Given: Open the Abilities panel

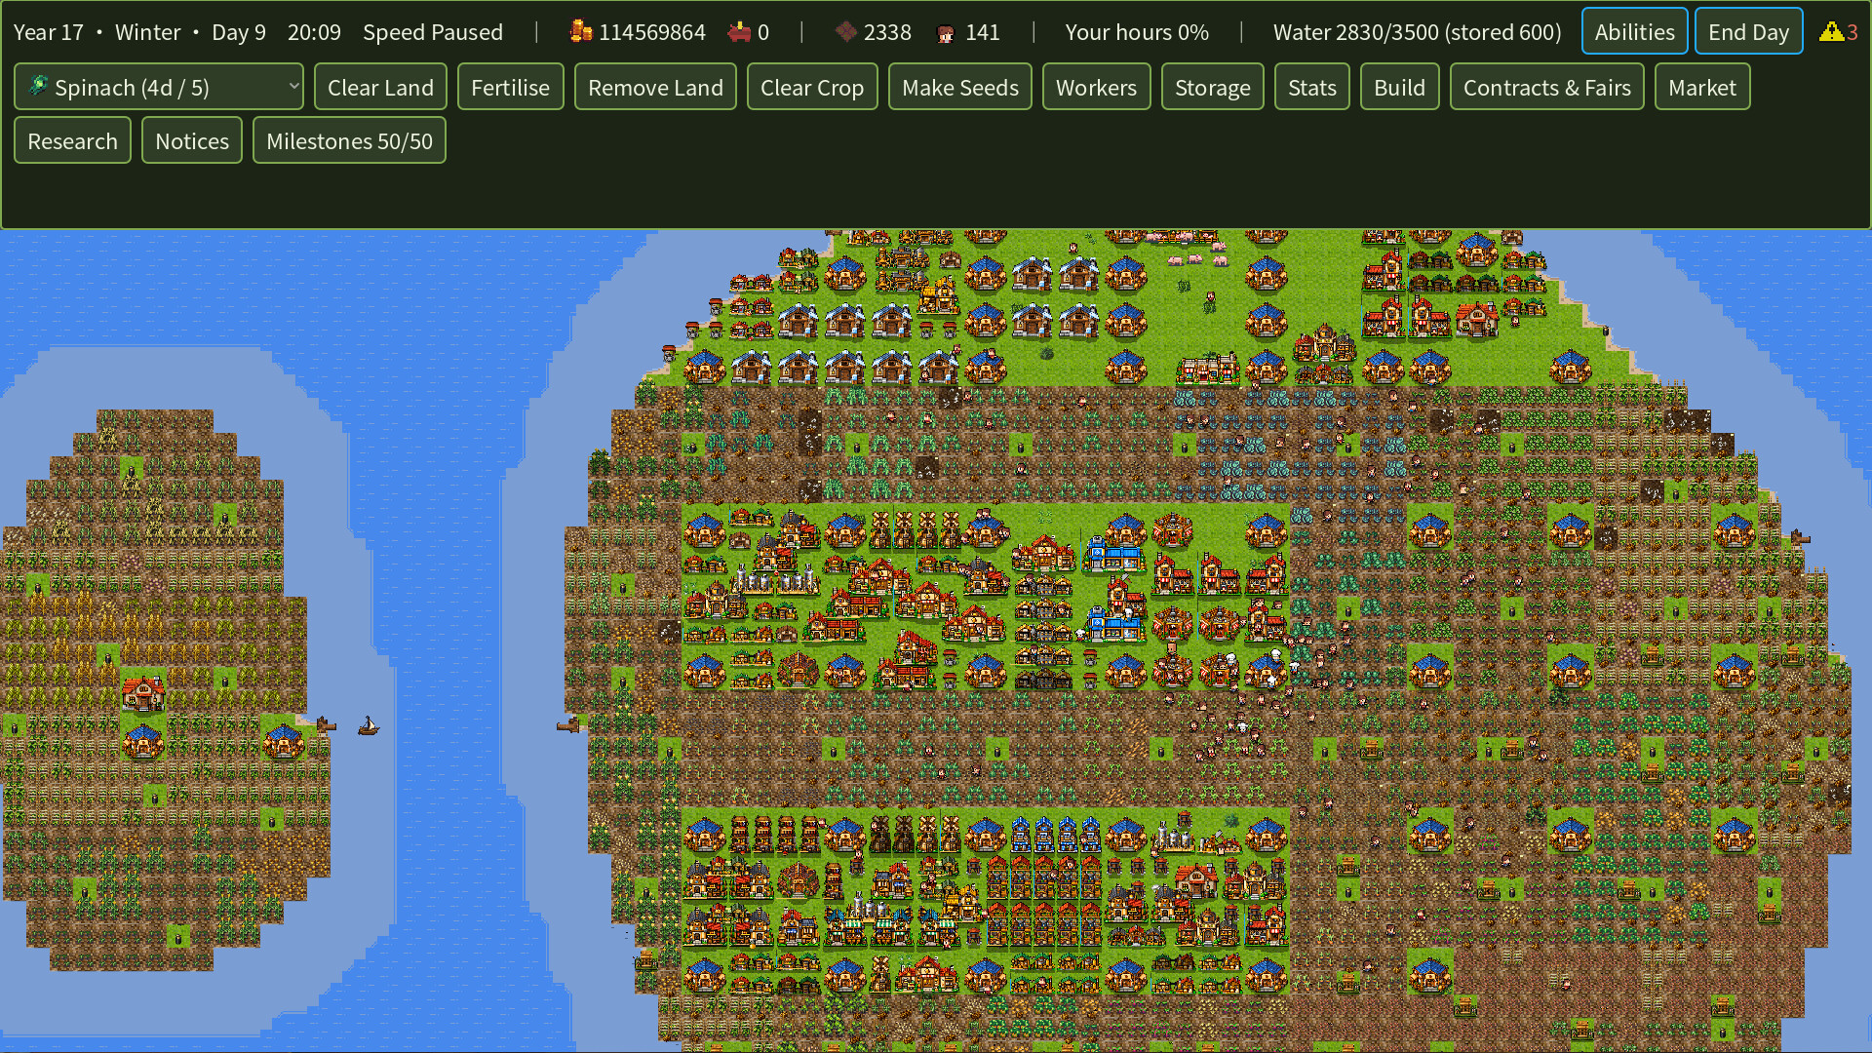Looking at the screenshot, I should pyautogui.click(x=1634, y=31).
